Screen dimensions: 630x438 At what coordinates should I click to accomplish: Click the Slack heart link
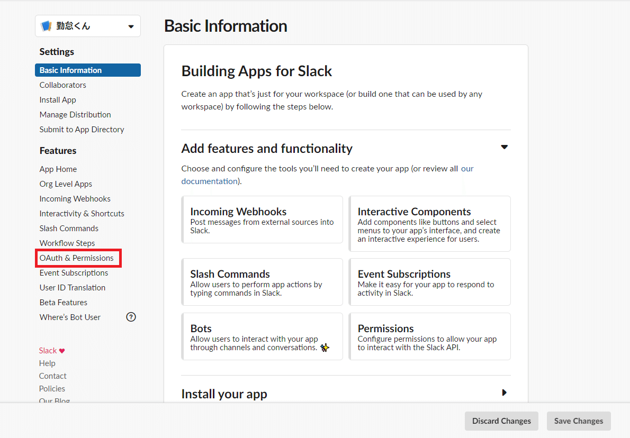(52, 351)
